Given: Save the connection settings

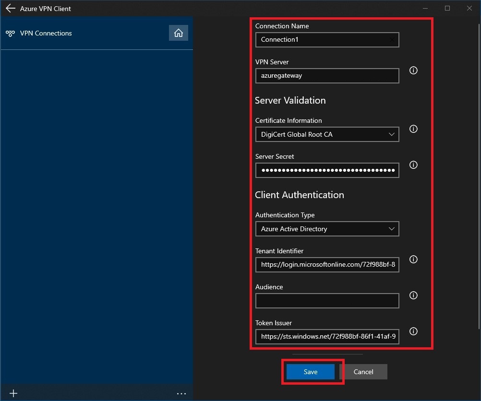Looking at the screenshot, I should pos(311,372).
